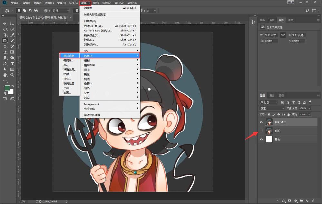Select the Pen tool

[5, 64]
